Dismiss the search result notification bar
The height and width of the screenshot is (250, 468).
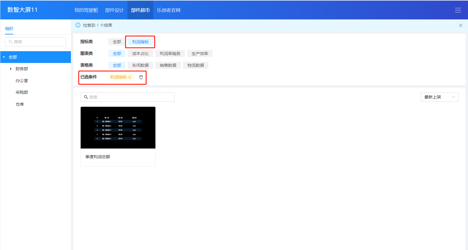click(x=460, y=26)
